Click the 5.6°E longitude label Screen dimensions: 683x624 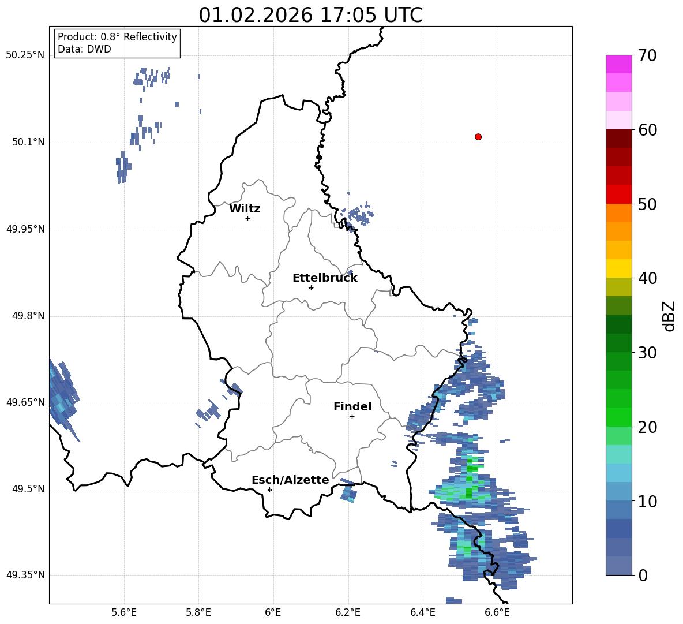click(x=124, y=612)
